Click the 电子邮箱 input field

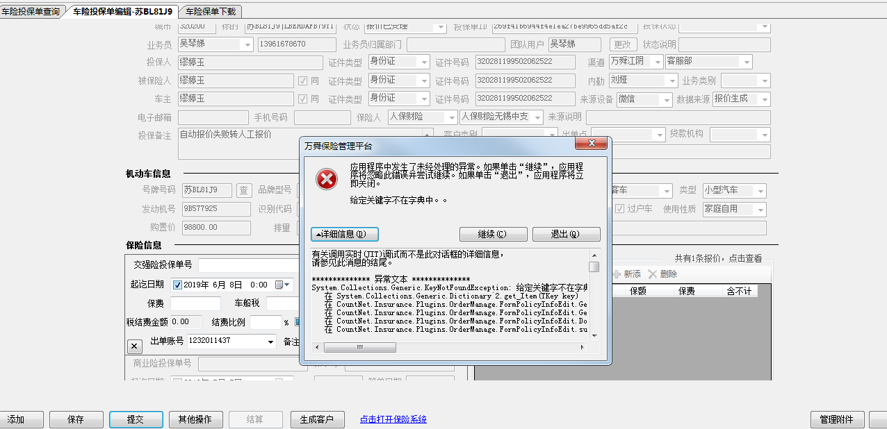coord(213,117)
